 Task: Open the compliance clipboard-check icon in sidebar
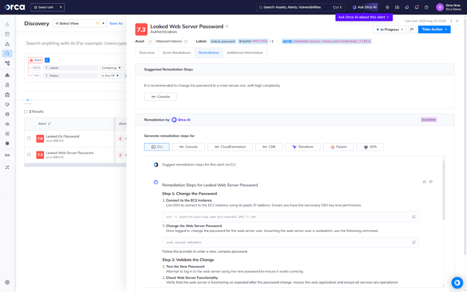coord(7,95)
